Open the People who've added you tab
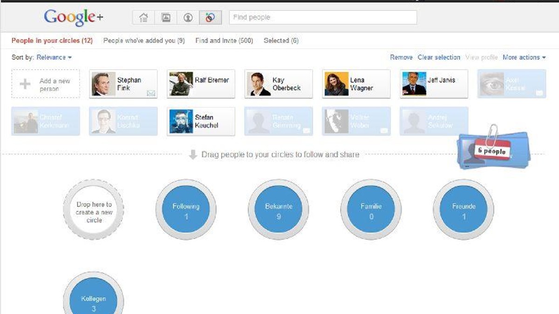The width and height of the screenshot is (559, 314). [144, 40]
